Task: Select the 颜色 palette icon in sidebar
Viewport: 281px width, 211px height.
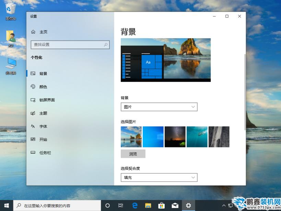Action: (x=33, y=87)
